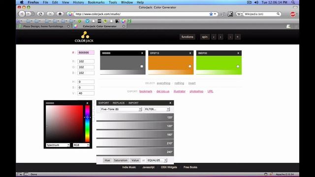The height and width of the screenshot is (177, 315).
Task: Click the QR-style icon beside the address bar
Action: pos(230,14)
